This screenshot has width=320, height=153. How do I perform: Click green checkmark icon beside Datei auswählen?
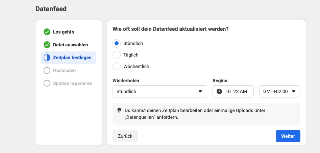pos(47,45)
